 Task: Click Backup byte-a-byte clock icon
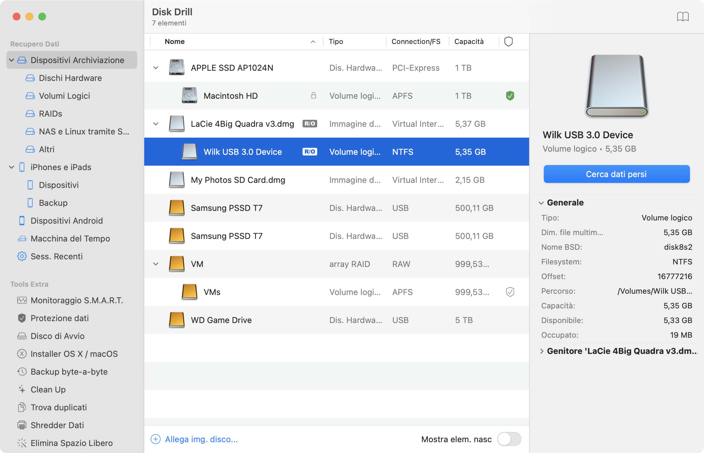pyautogui.click(x=22, y=371)
